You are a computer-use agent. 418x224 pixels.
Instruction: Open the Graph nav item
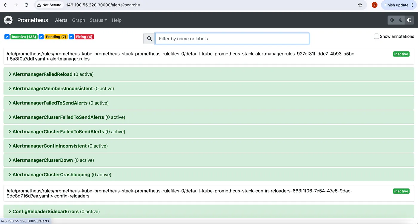(x=79, y=20)
